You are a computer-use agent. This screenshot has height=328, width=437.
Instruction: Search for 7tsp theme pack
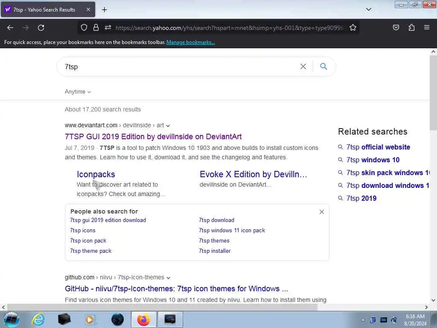[x=90, y=251]
